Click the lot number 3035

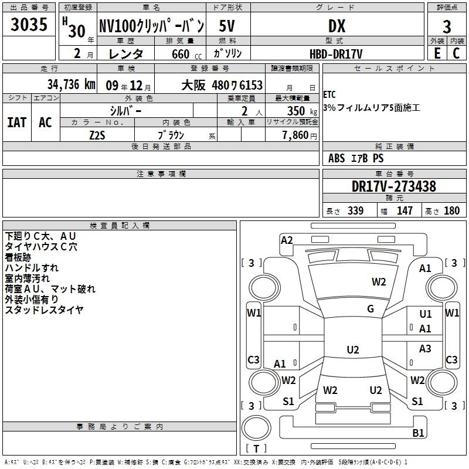pos(29,26)
